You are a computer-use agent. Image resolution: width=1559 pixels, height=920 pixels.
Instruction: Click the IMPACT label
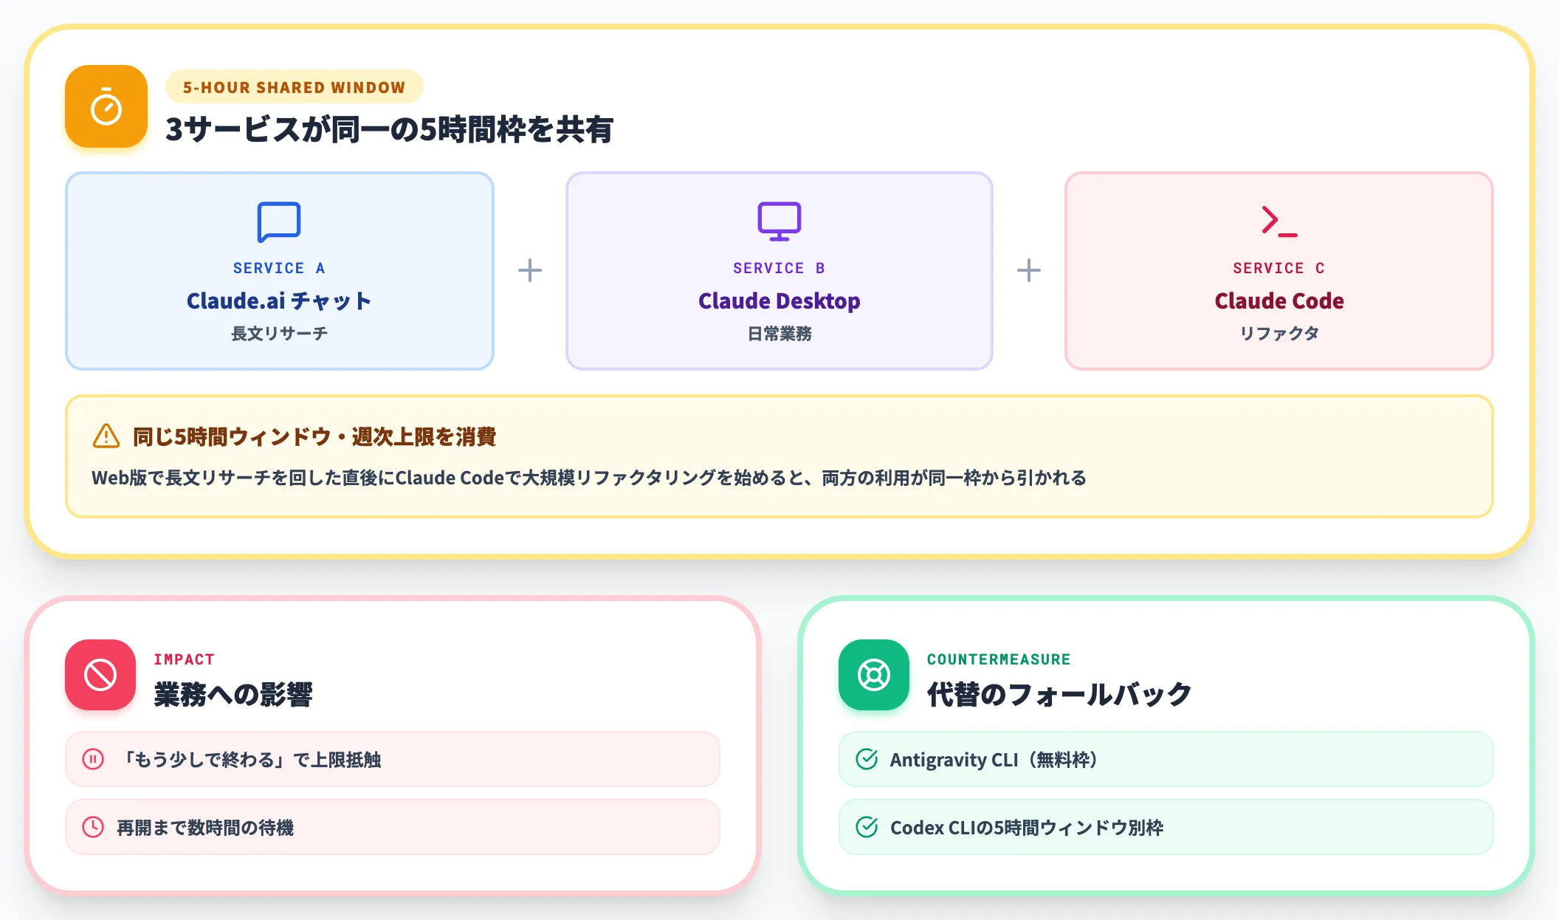point(185,659)
